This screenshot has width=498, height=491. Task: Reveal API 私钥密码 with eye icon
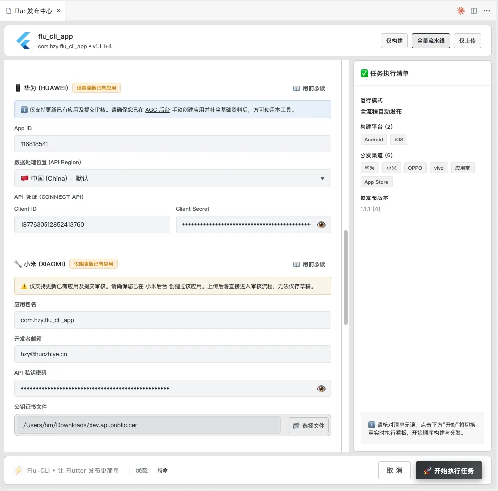[321, 389]
